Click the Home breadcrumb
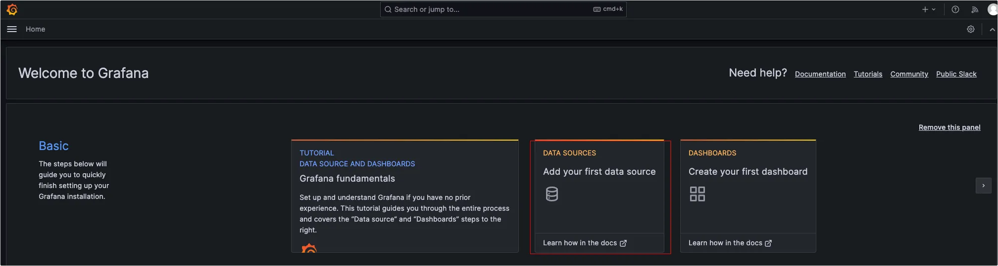The width and height of the screenshot is (998, 266). 35,29
